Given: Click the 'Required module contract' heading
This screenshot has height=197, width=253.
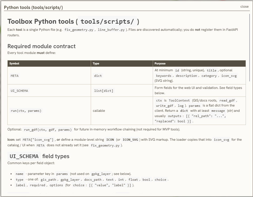Looking at the screenshot, I should 41,46.
